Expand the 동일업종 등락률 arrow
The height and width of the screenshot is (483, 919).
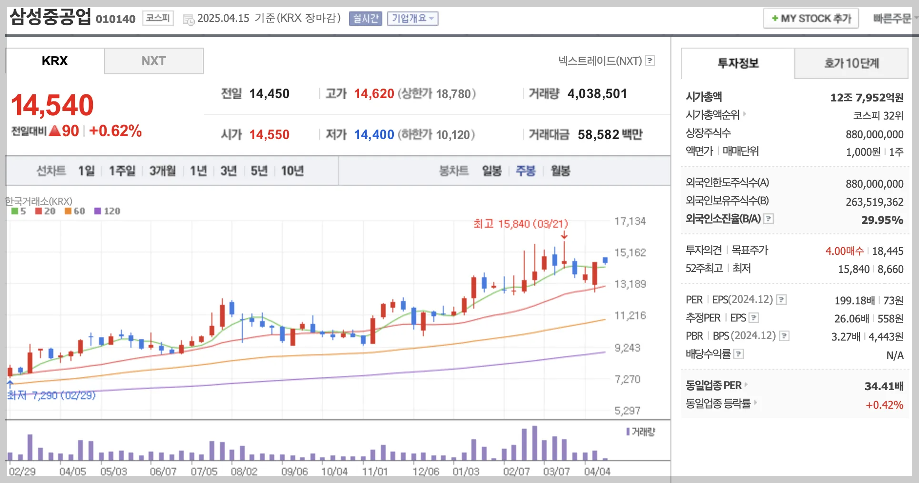pyautogui.click(x=755, y=402)
